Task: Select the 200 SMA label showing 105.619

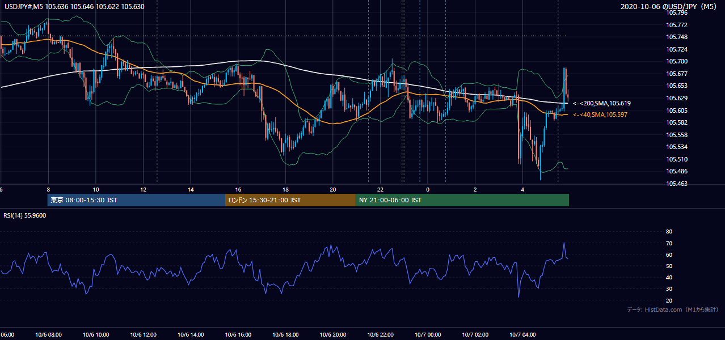Action: (x=602, y=103)
